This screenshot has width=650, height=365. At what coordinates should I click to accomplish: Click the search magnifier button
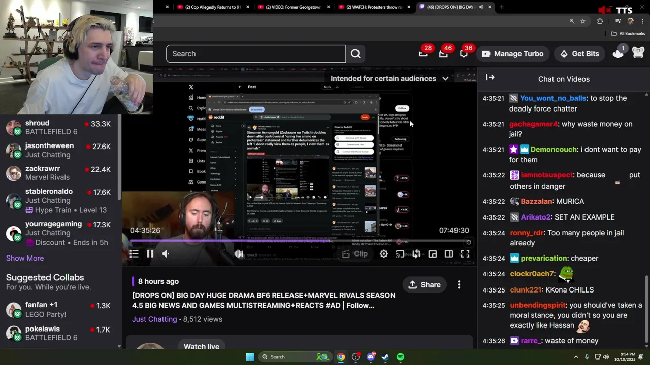355,54
